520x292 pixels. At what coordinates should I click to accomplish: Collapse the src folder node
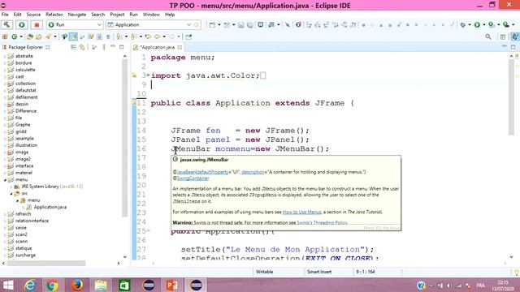[11, 193]
